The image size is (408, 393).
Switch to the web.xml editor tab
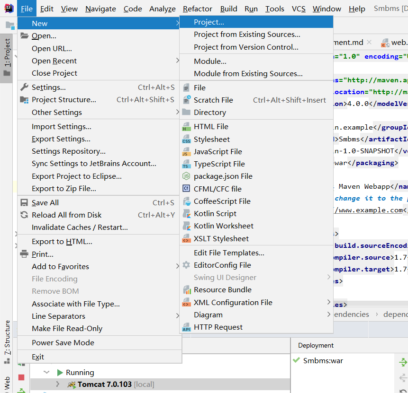(394, 42)
